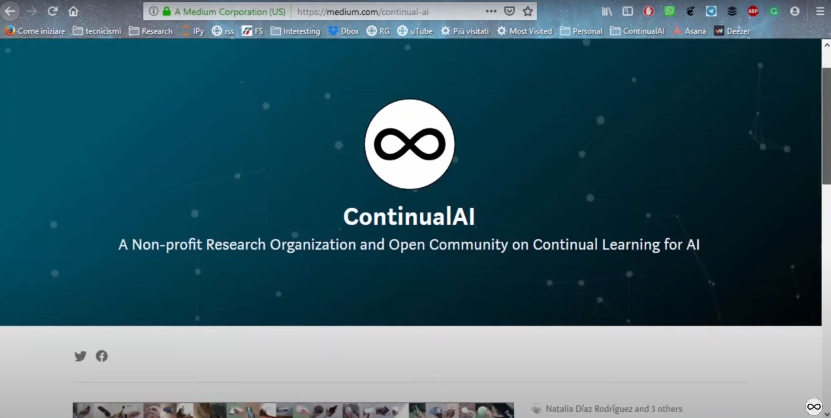Image resolution: width=831 pixels, height=418 pixels.
Task: Expand the 'Most Visited' bookmark list
Action: coord(525,31)
